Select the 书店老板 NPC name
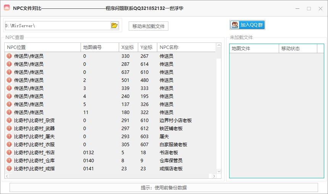328x194 pixels. tap(169, 152)
